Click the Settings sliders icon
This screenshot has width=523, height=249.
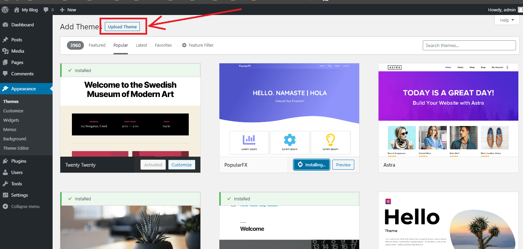5,195
